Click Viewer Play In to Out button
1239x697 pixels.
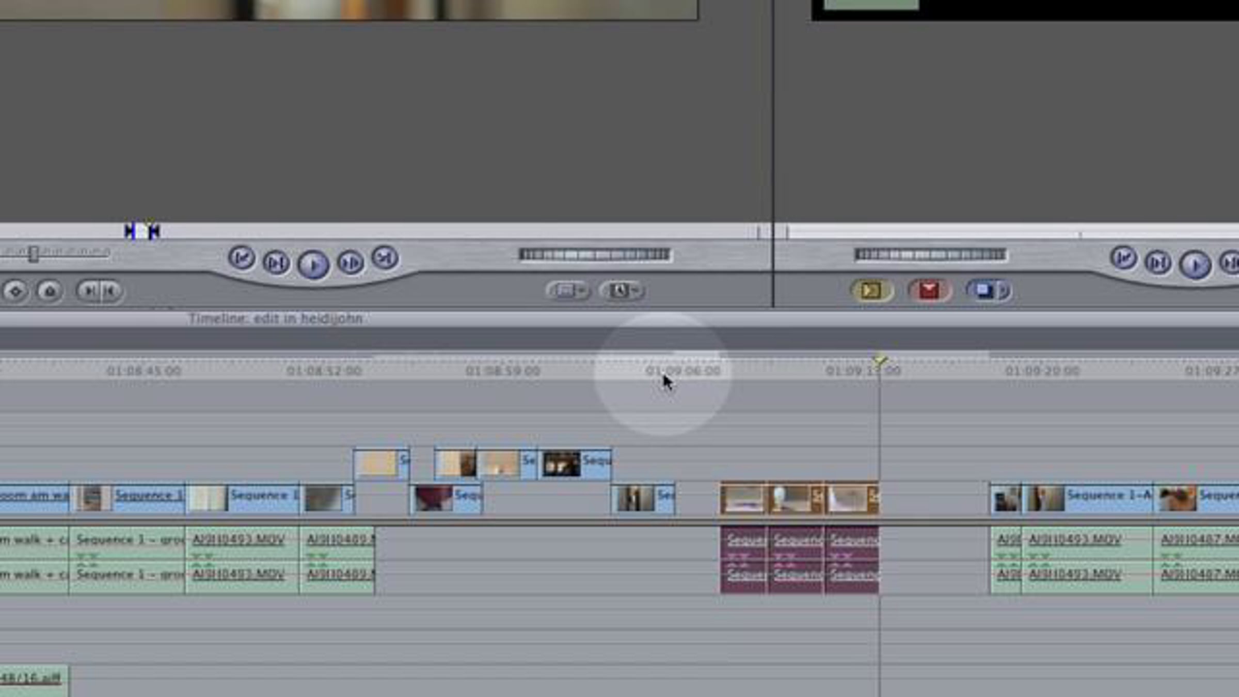(x=276, y=263)
